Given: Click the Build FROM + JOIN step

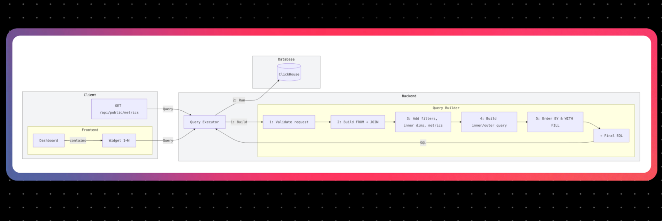Looking at the screenshot, I should [357, 122].
